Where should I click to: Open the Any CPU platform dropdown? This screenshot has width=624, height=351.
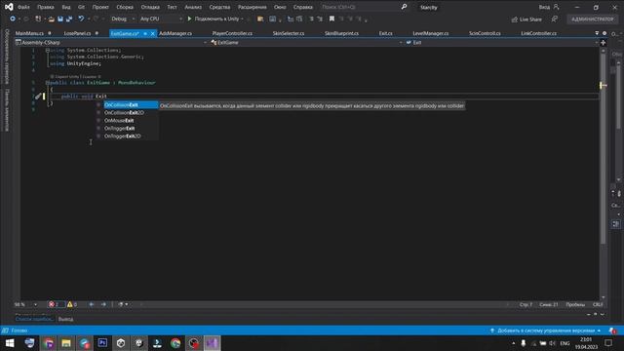pos(161,19)
